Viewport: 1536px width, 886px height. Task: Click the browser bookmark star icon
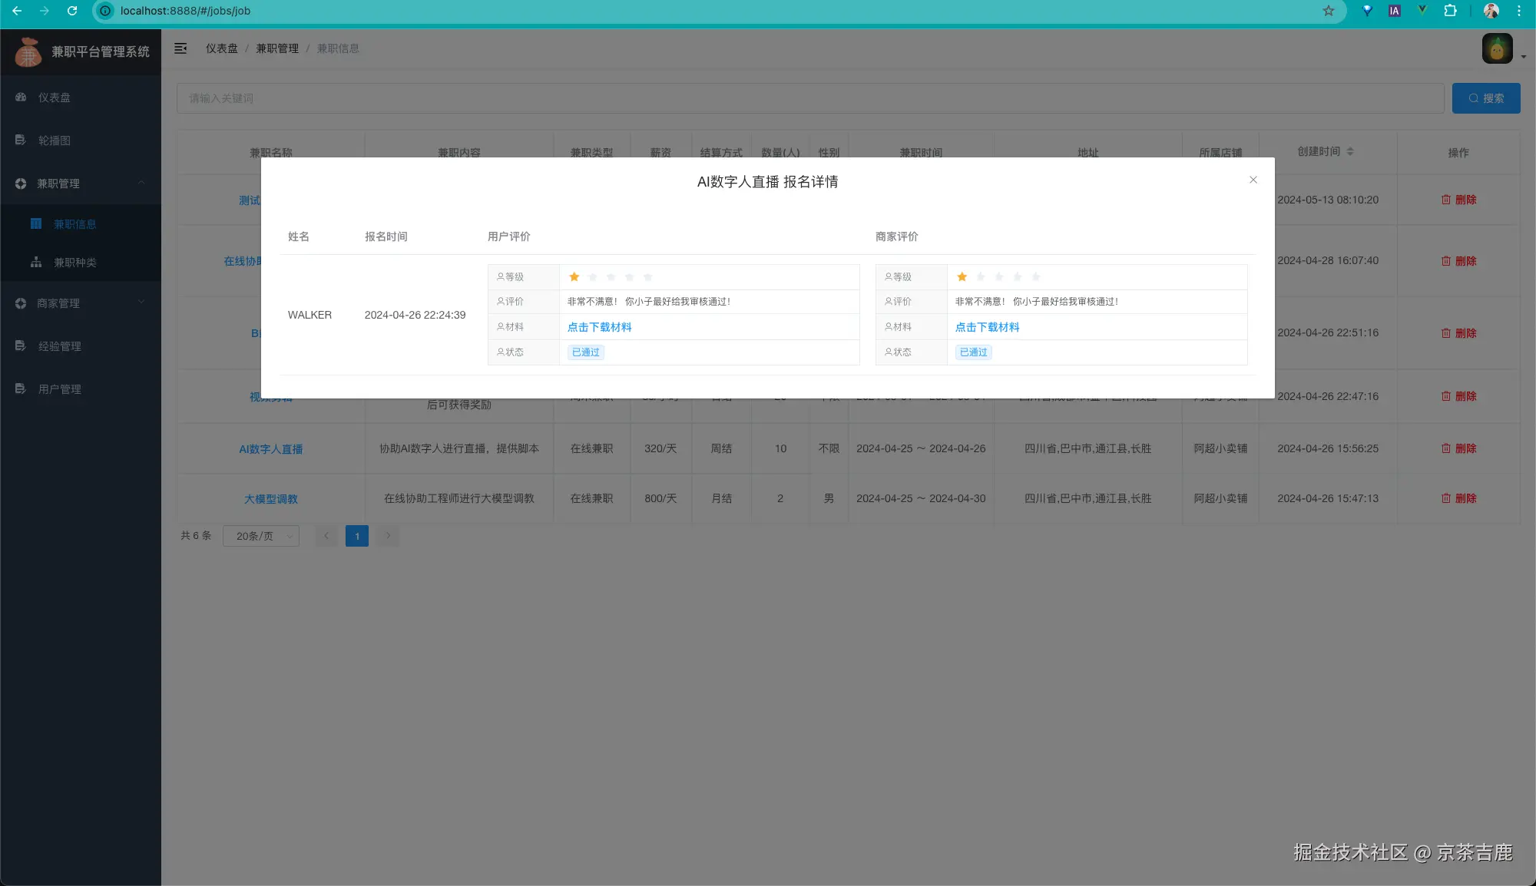pos(1329,11)
